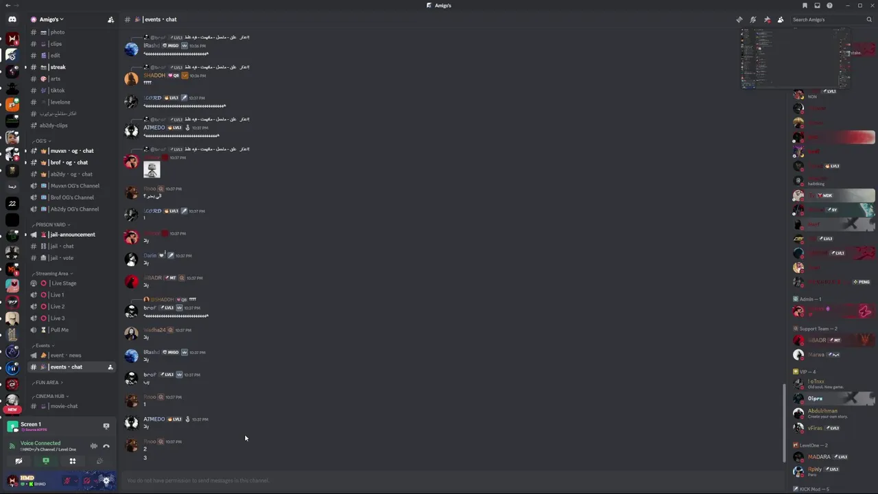Open microphone input options arrow
The image size is (878, 494).
75,481
